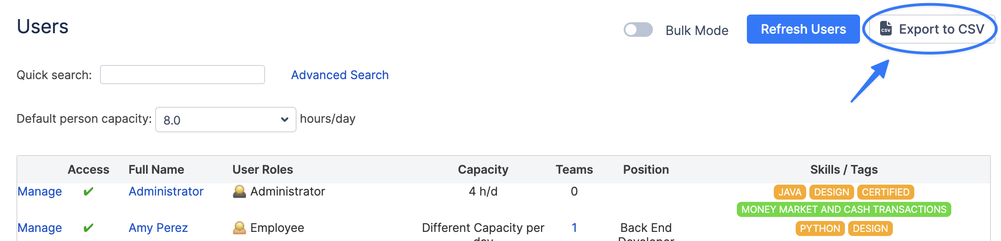This screenshot has width=1001, height=241.
Task: Click the Export to CSV button
Action: point(932,29)
